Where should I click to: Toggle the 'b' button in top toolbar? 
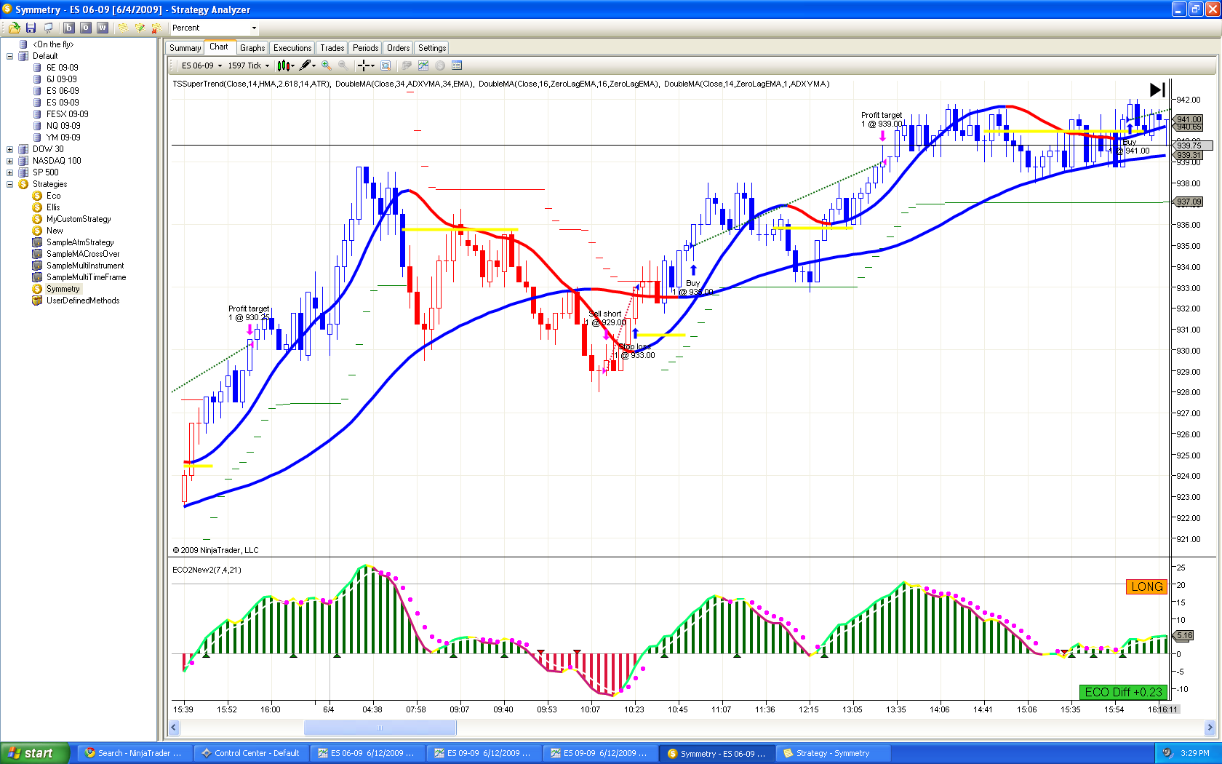coord(69,28)
